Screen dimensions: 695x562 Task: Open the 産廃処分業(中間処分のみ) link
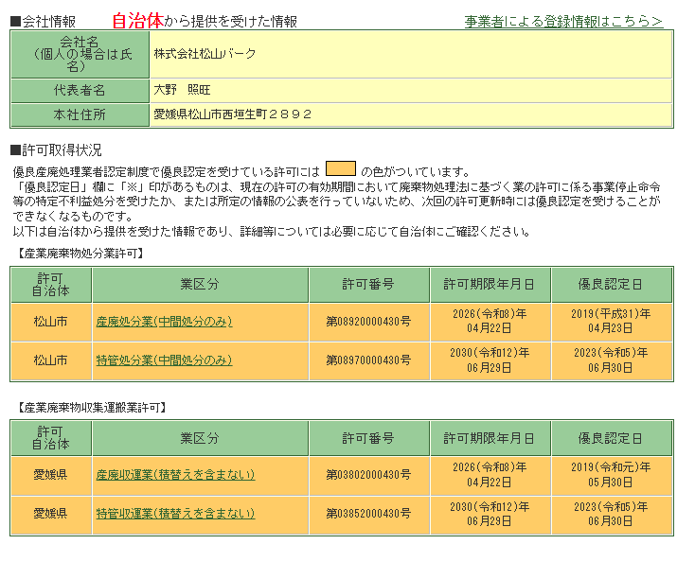(164, 322)
